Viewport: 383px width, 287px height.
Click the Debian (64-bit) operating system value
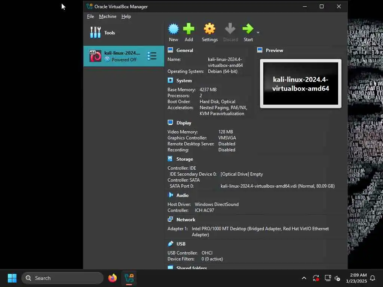tap(223, 71)
